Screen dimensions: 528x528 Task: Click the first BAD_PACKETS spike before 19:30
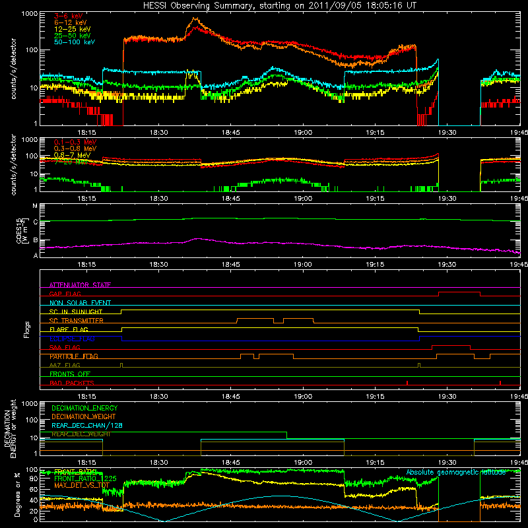(407, 383)
